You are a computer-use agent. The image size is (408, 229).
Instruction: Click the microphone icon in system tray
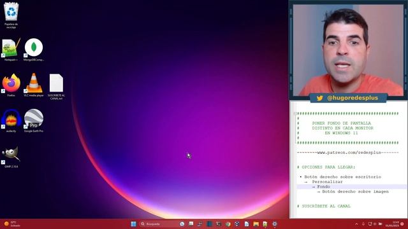[363, 224]
